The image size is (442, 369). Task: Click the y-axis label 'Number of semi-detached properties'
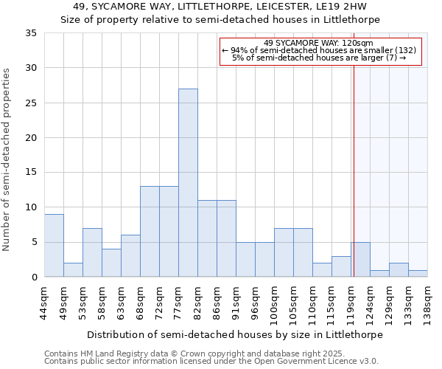coord(6,159)
